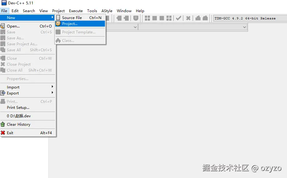Click the Compile & Run toolbar icon

tap(162, 18)
